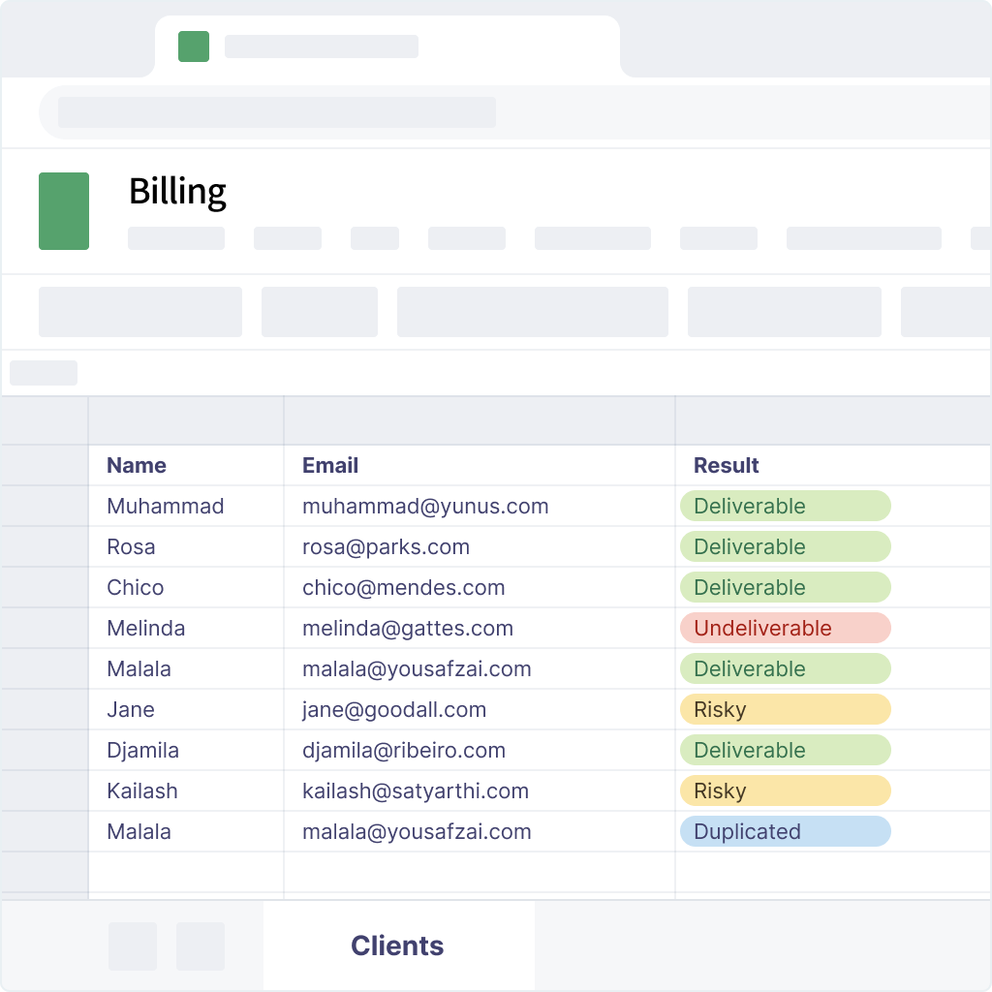Click the email chico@mendes.com
This screenshot has height=992, width=992.
click(404, 587)
